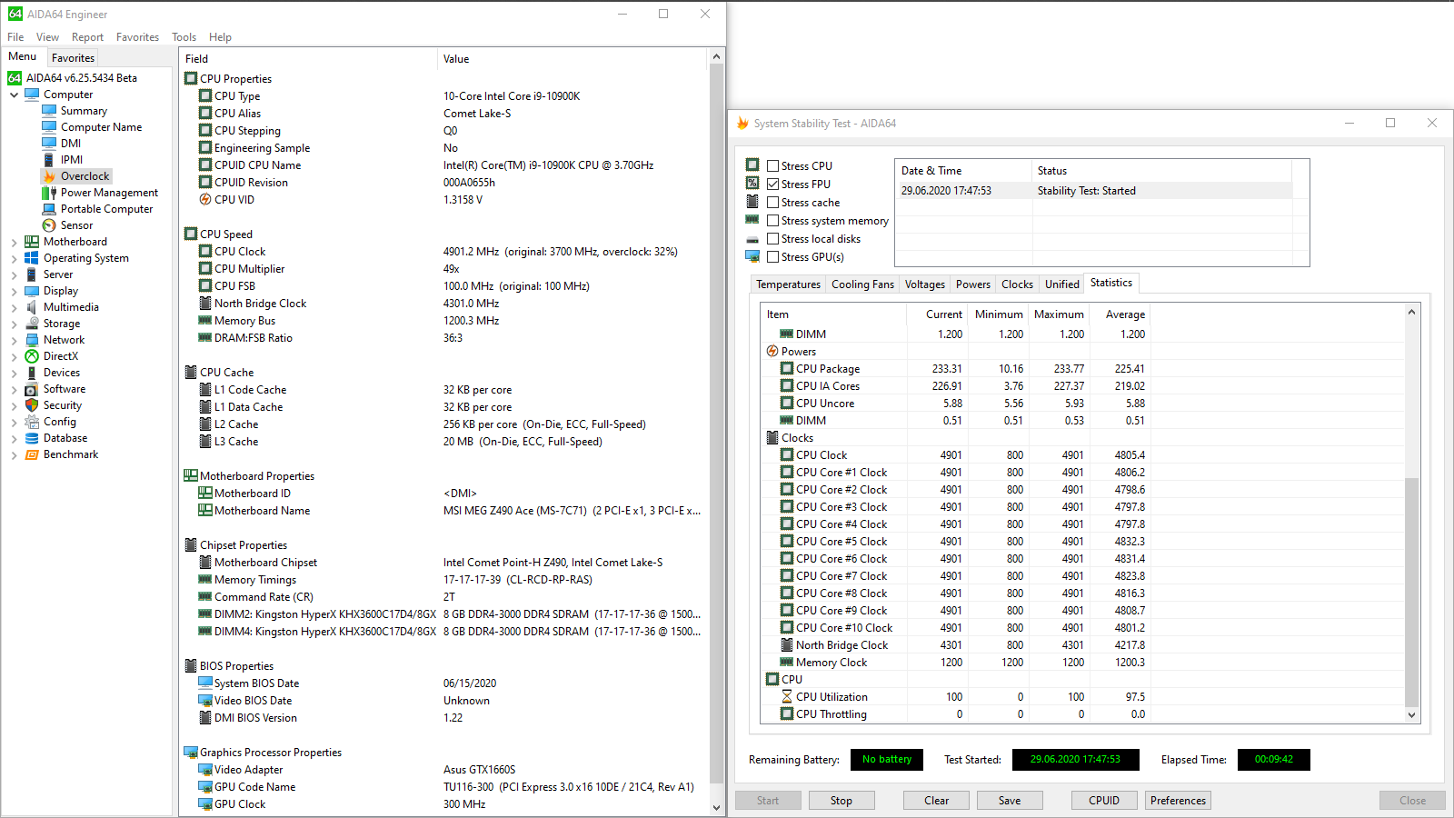Image resolution: width=1454 pixels, height=818 pixels.
Task: Switch to the Temperatures tab
Action: click(x=788, y=284)
